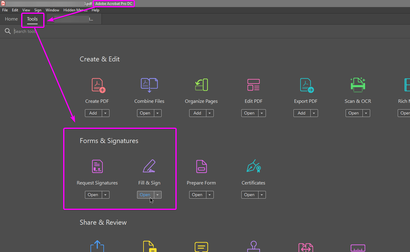410x252 pixels.
Task: Click Add button under Export PDF
Action: click(x=302, y=113)
